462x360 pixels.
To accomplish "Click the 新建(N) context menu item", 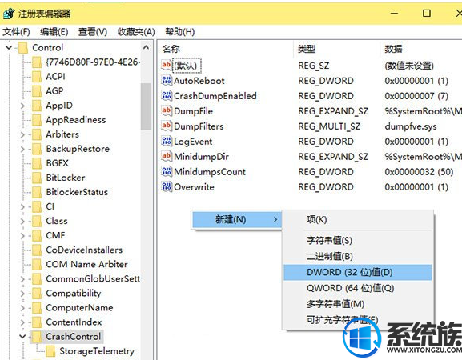I will coord(237,219).
